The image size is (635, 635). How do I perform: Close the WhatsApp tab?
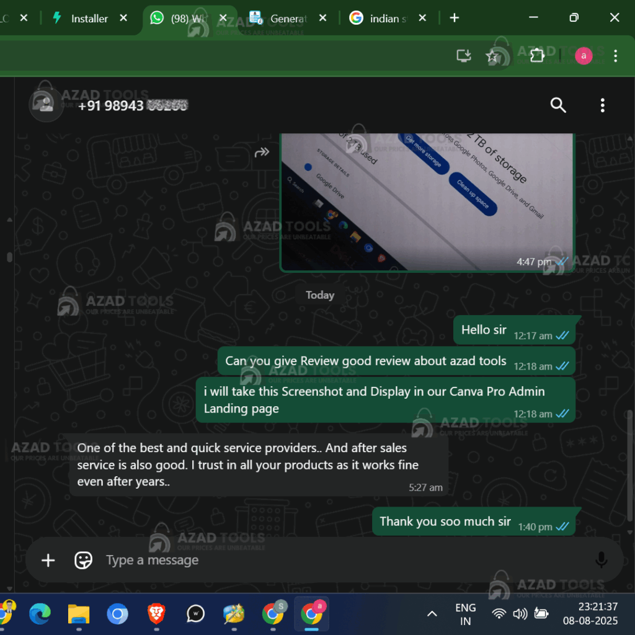223,18
